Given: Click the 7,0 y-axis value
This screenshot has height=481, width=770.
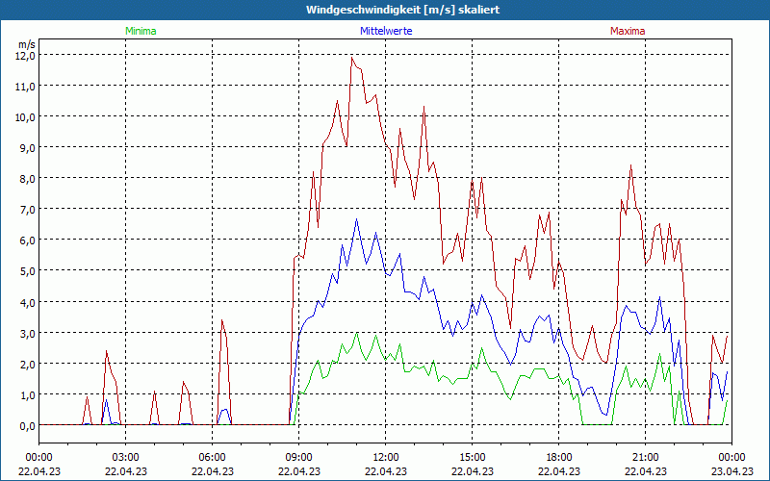Looking at the screenshot, I should pyautogui.click(x=29, y=210).
